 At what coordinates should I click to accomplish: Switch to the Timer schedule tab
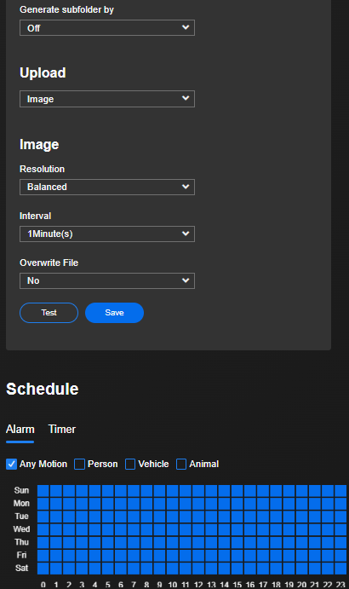62,430
